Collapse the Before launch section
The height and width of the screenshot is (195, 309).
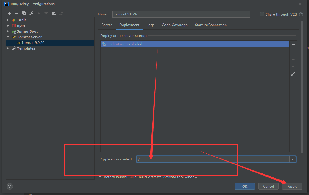tap(100, 177)
